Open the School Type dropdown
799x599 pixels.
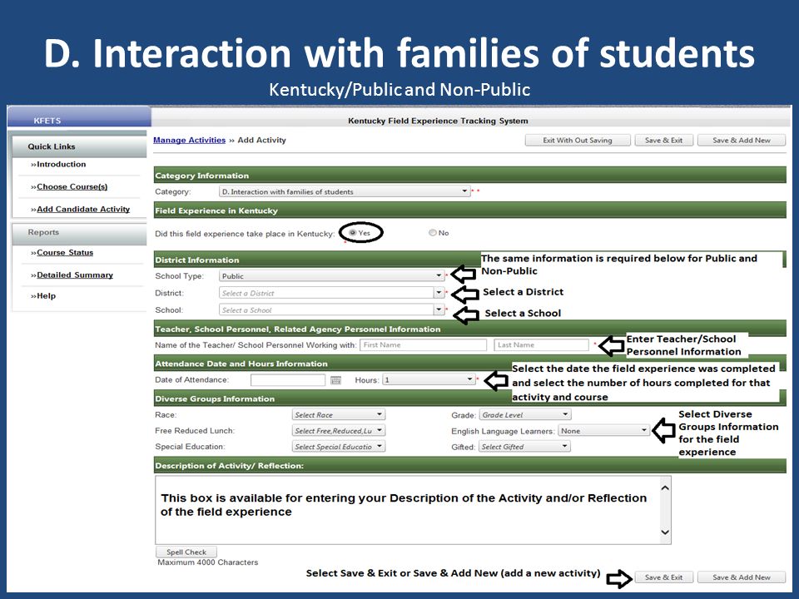(332, 275)
